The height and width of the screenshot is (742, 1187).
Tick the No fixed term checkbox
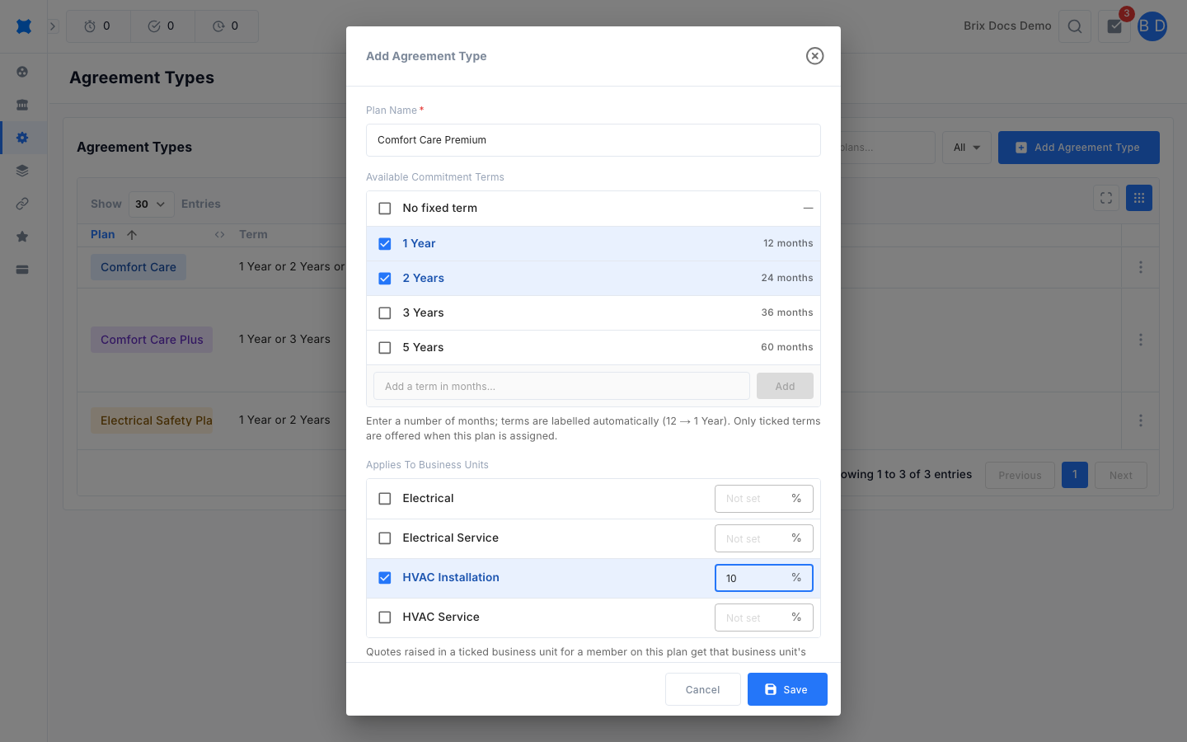point(385,209)
